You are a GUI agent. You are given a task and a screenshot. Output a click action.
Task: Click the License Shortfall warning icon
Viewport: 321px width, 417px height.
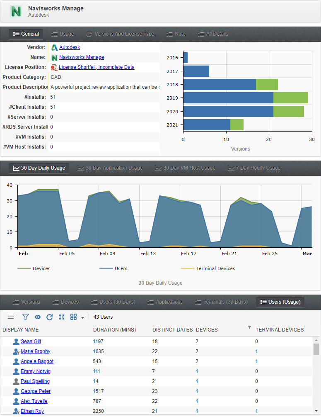pos(54,67)
